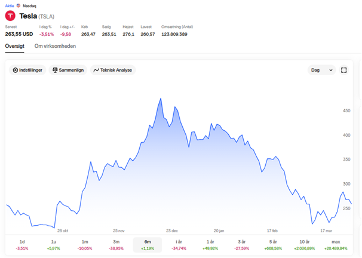Image resolution: width=362 pixels, height=258 pixels.
Task: Click the Senest column label
Action: coord(11,27)
